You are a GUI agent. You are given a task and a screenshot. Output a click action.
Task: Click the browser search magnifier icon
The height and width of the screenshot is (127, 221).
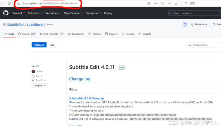tap(186, 3)
